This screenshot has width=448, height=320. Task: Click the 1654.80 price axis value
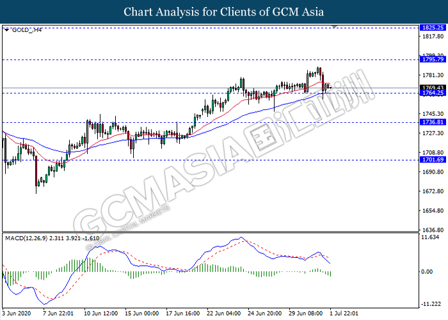[x=433, y=211]
